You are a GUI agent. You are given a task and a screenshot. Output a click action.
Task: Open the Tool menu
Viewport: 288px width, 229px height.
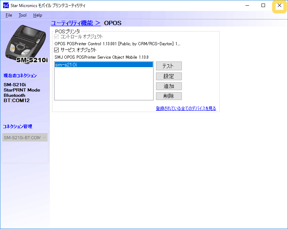pyautogui.click(x=23, y=15)
